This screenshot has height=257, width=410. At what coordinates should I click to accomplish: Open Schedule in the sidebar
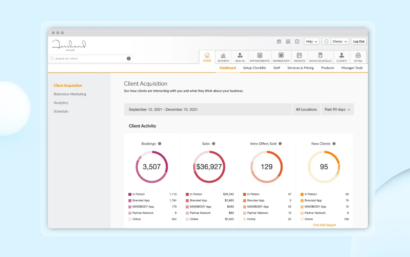click(61, 111)
